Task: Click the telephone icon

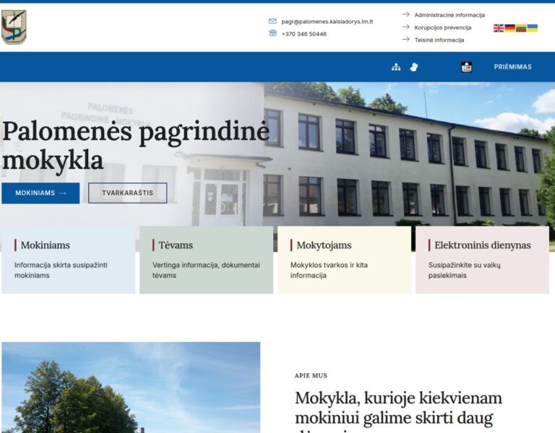Action: (272, 33)
